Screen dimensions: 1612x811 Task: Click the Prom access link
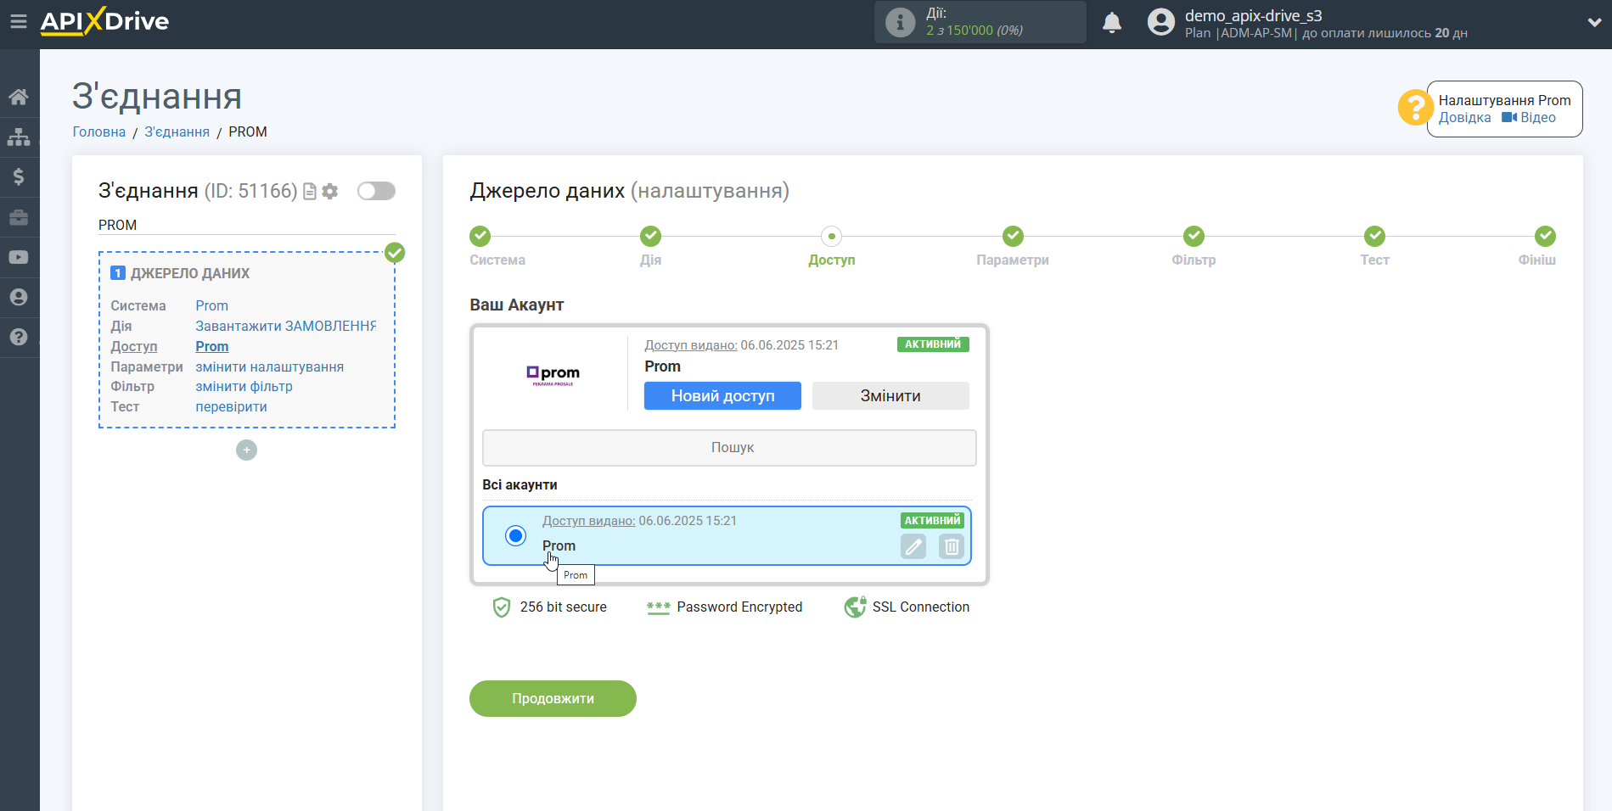211,346
